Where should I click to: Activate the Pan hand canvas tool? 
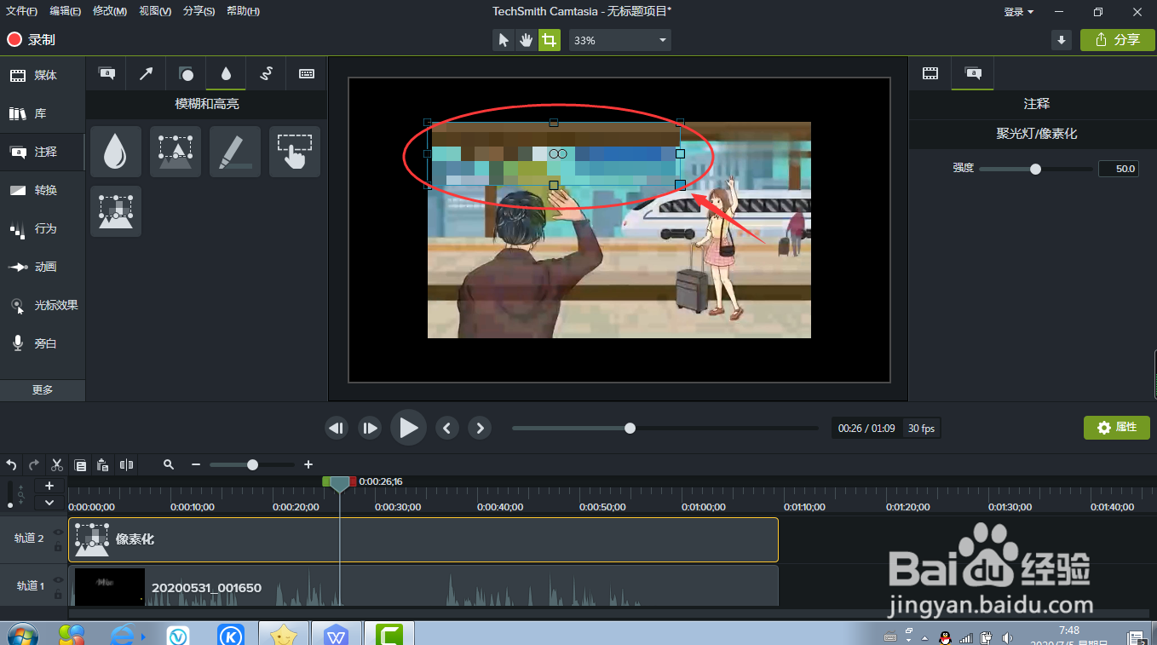point(527,40)
